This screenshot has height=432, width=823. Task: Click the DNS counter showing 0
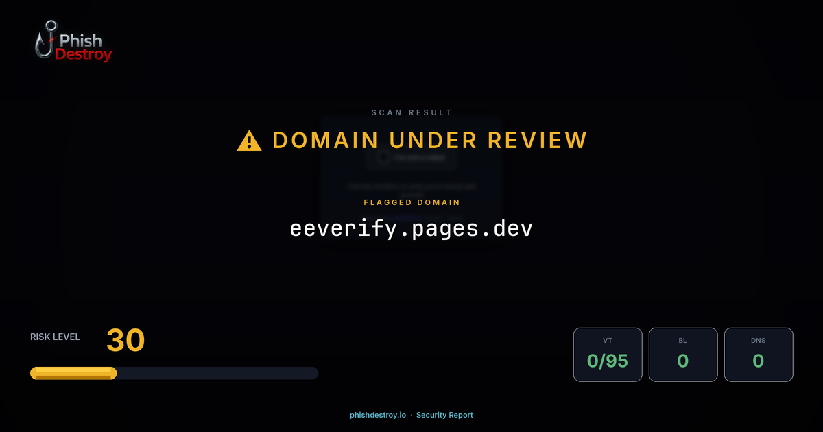pyautogui.click(x=759, y=361)
